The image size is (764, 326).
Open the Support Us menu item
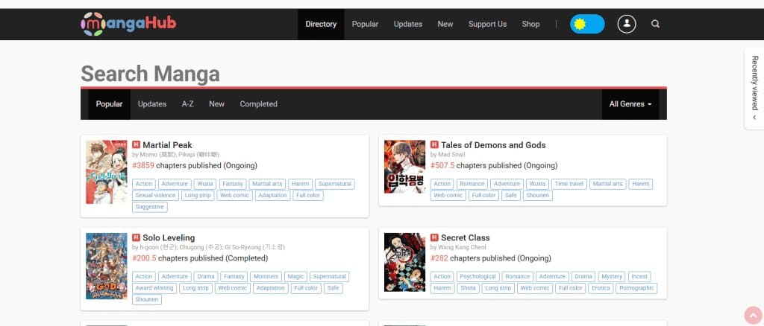(487, 24)
